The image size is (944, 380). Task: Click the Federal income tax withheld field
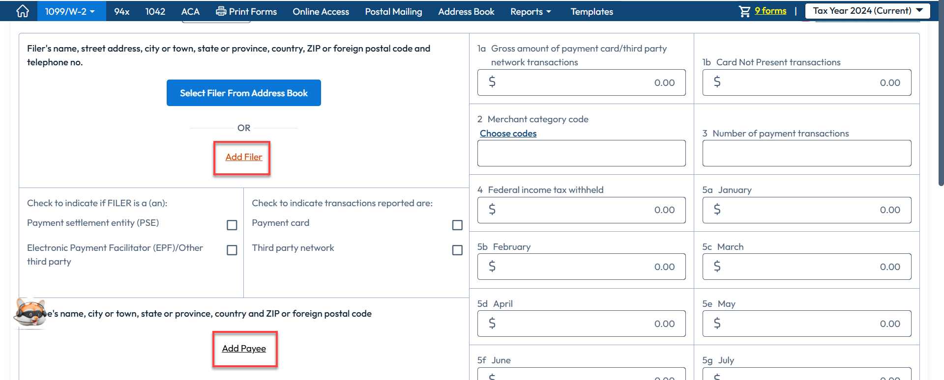[x=581, y=210]
